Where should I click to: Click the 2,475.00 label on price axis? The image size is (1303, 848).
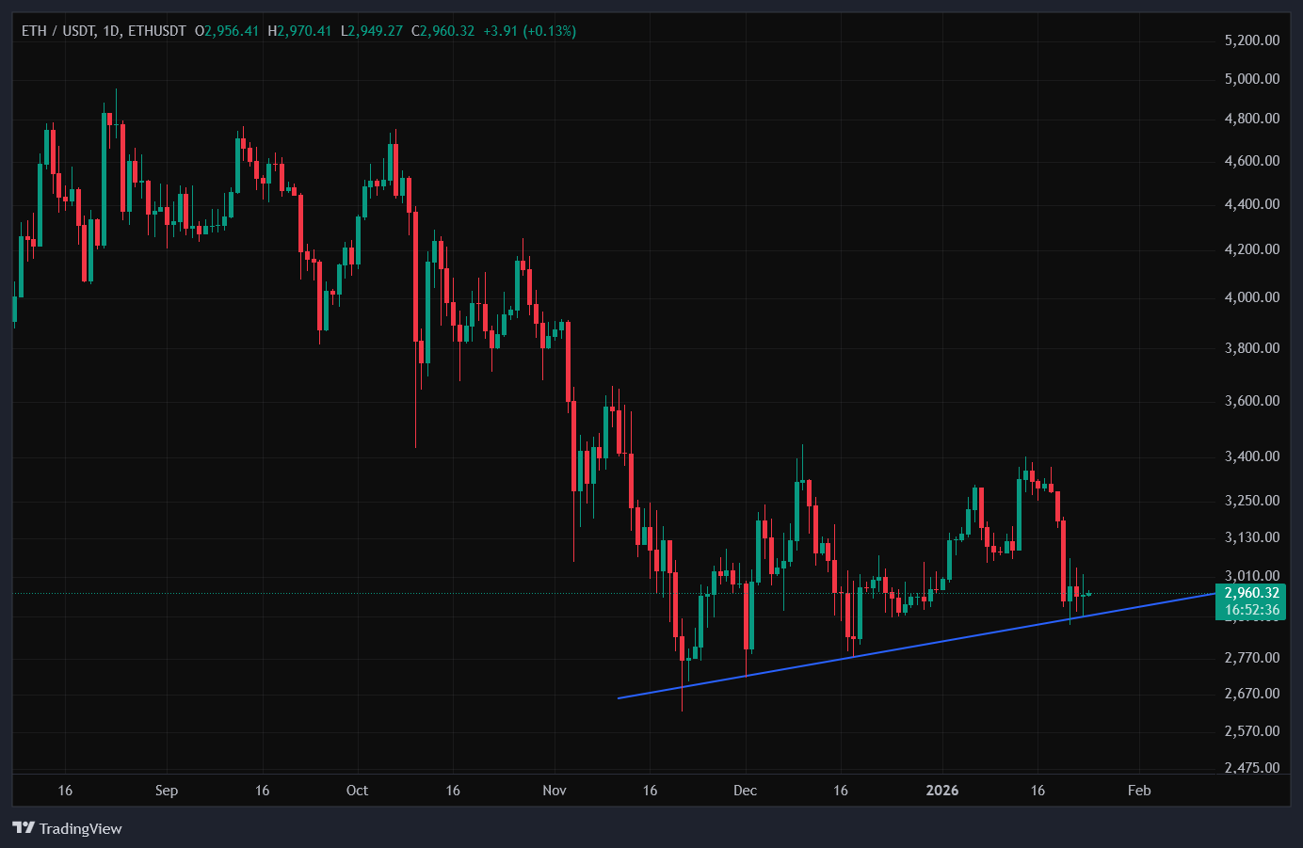pyautogui.click(x=1249, y=767)
